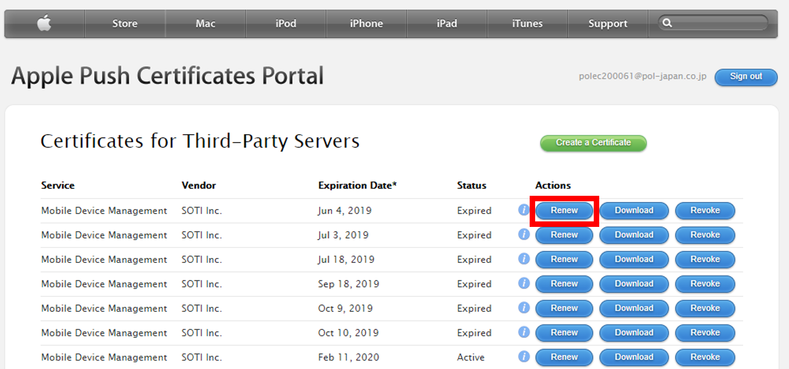Select iPhone in the navigation bar
789x369 pixels.
(x=366, y=24)
